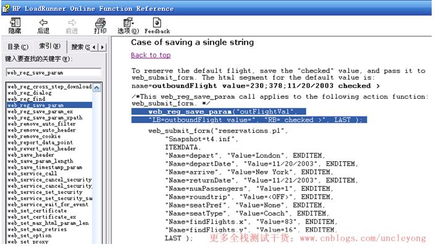Switch to the 目录 (Contents) tab

(x=18, y=47)
